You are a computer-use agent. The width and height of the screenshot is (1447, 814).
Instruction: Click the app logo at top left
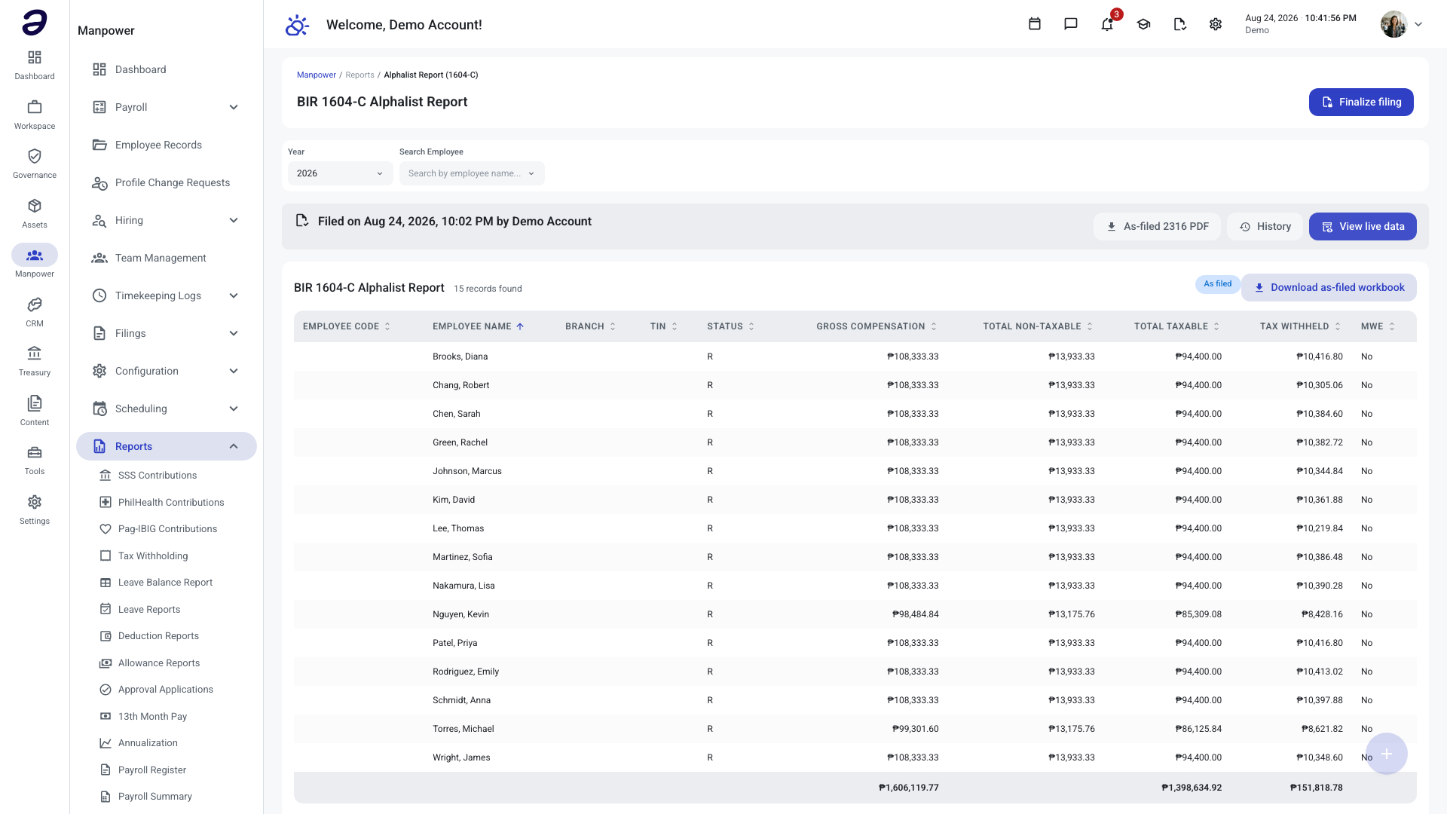[x=35, y=23]
